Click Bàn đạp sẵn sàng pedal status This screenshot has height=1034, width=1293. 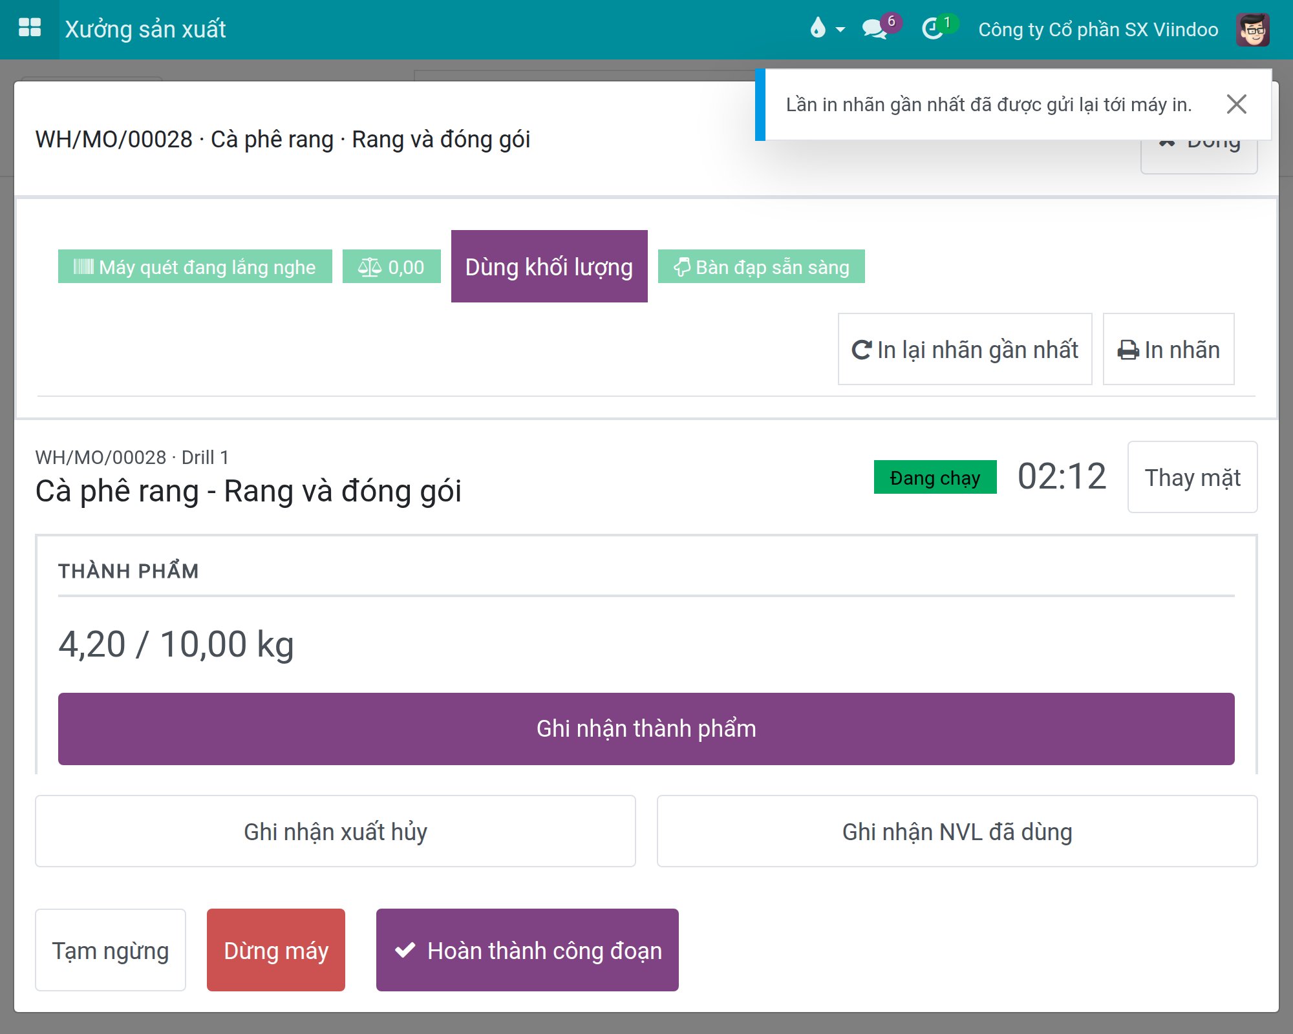[x=761, y=266]
